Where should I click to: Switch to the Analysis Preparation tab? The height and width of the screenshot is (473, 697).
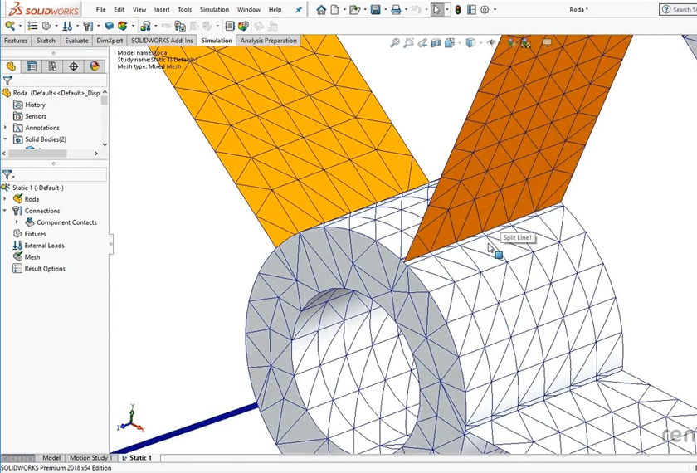click(x=268, y=41)
